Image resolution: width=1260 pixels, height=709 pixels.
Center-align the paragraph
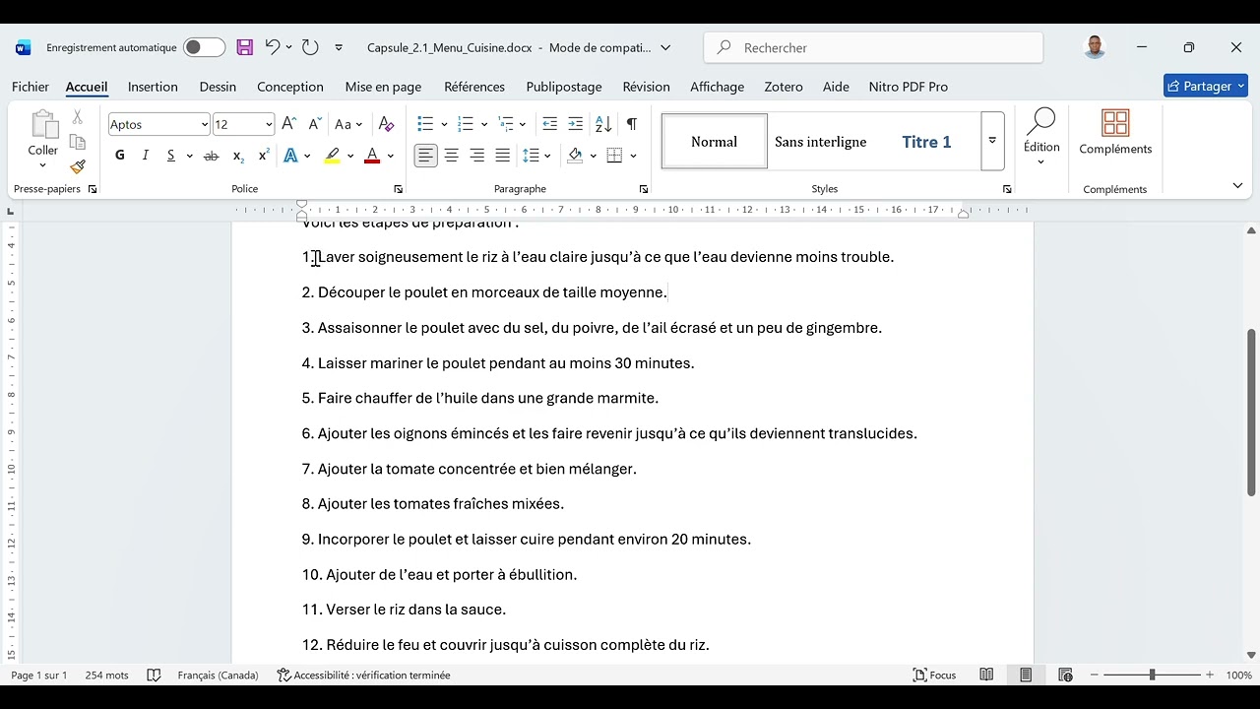pos(452,156)
